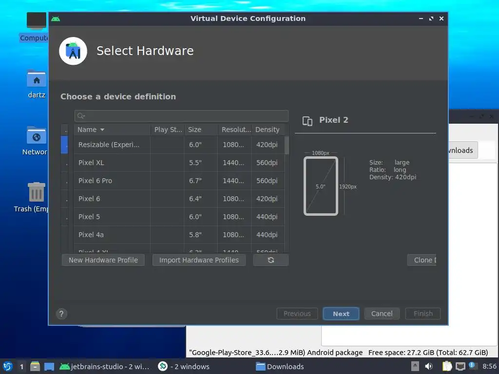Select the jetbrains-studio taskbar entry

104,367
